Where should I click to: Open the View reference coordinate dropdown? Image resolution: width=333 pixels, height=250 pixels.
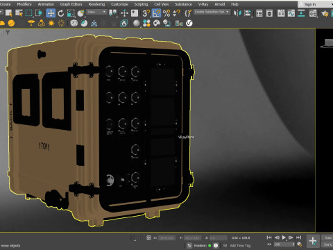97,12
